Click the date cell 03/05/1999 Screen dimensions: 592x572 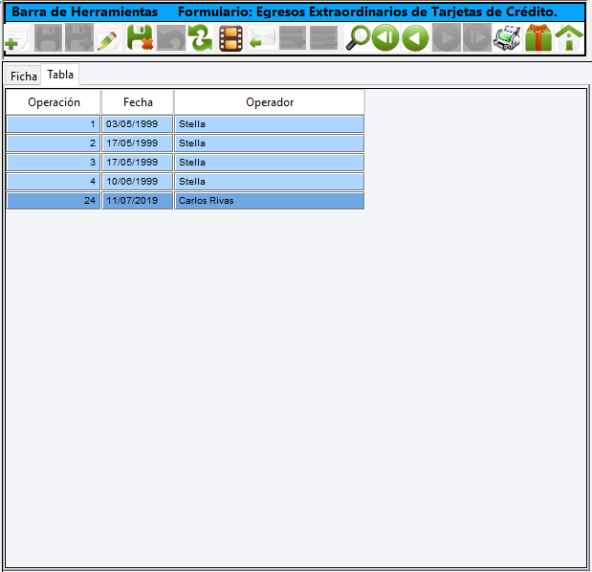[x=138, y=124]
